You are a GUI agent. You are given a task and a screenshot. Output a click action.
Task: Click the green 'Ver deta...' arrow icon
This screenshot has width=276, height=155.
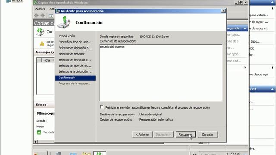click(39, 133)
